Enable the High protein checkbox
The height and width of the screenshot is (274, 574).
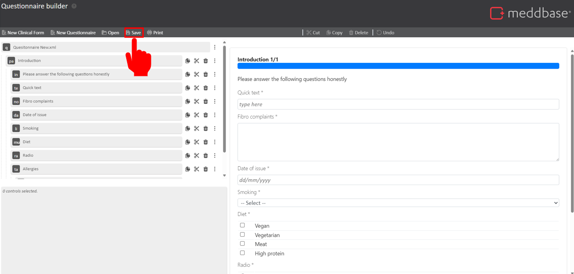(243, 253)
